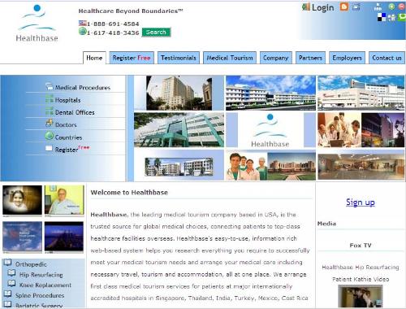The image size is (406, 309).
Task: Open the Dental Offices link
Action: click(75, 112)
